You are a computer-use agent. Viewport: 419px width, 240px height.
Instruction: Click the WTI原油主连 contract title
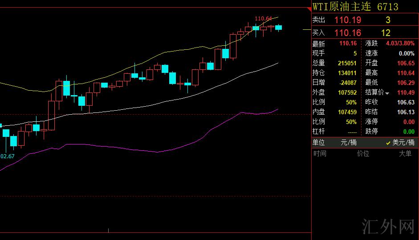point(342,7)
